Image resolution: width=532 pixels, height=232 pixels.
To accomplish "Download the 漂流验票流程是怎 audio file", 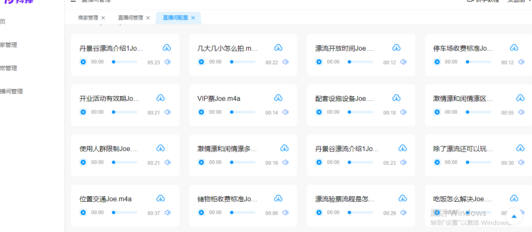I will pos(403,198).
